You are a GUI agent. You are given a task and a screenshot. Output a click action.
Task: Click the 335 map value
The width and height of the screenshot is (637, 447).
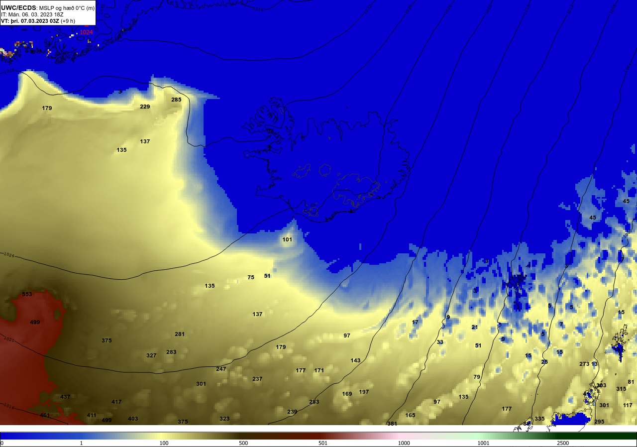(539, 419)
